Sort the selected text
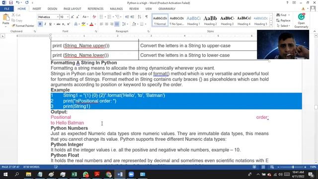 click(x=140, y=17)
